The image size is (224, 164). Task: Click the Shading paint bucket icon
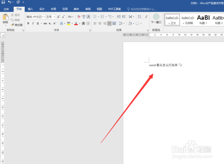click(130, 23)
